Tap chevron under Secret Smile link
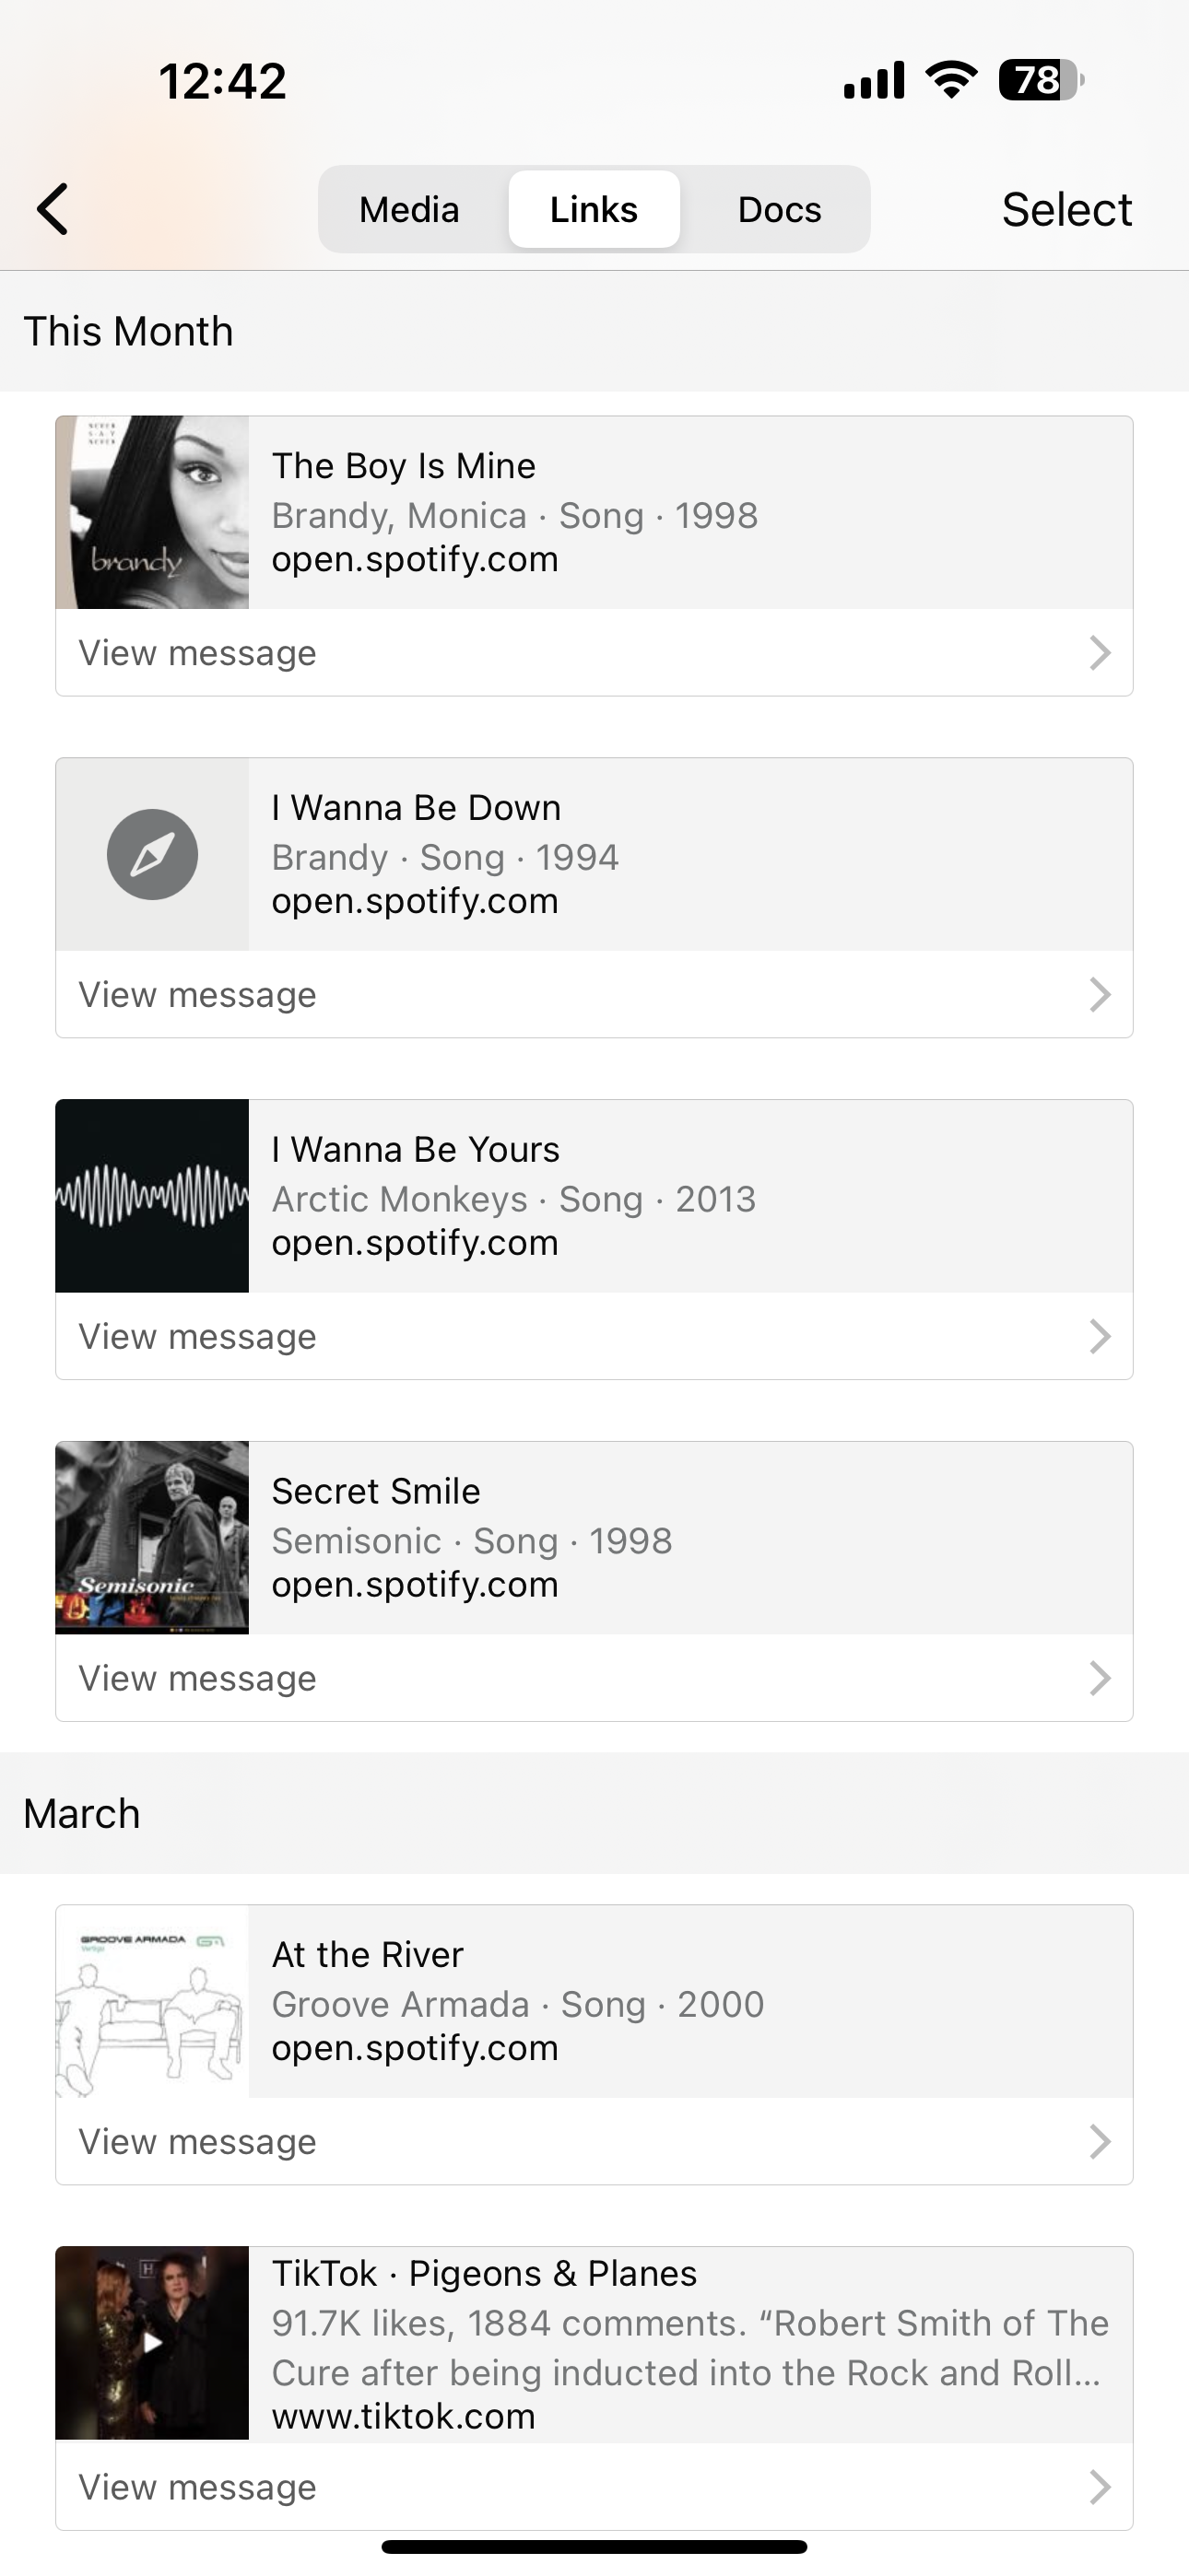 coord(1099,1678)
